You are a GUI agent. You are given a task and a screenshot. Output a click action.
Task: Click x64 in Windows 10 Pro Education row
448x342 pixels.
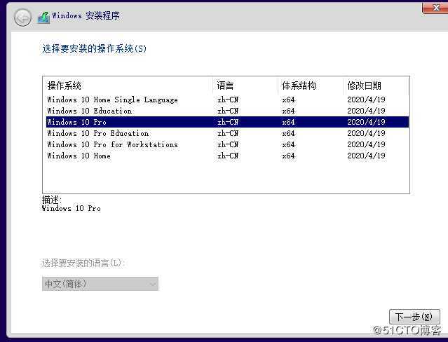tap(288, 133)
